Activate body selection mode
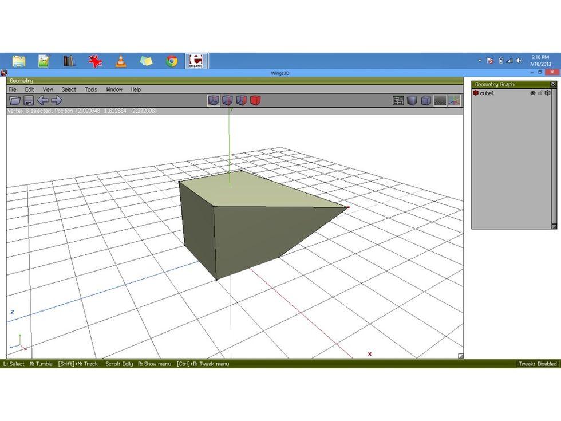This screenshot has width=561, height=421. pyautogui.click(x=255, y=100)
